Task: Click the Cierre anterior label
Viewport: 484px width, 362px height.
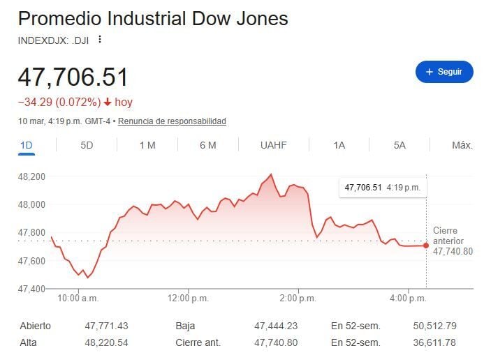Action: click(x=452, y=236)
